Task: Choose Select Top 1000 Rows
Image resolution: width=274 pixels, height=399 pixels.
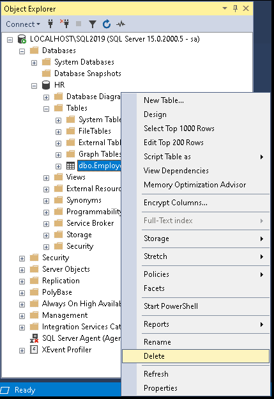Action: pos(179,129)
